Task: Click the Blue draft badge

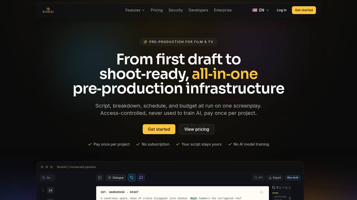Action: click(293, 177)
